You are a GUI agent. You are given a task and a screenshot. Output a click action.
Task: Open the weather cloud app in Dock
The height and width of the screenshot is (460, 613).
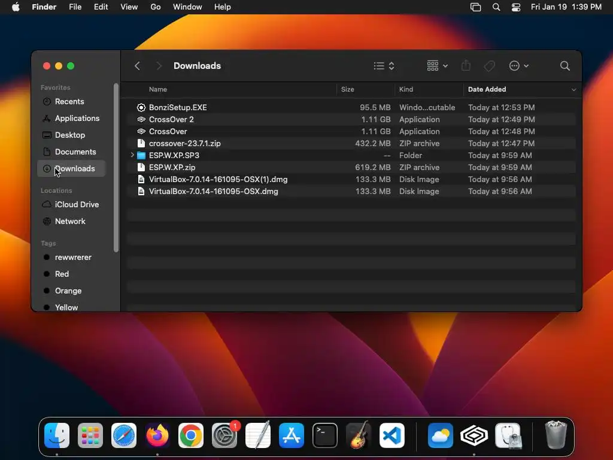(440, 435)
